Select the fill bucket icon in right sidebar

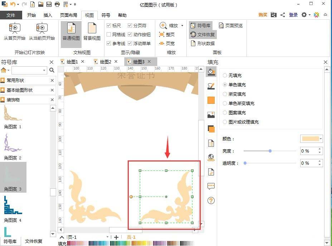tap(211, 72)
